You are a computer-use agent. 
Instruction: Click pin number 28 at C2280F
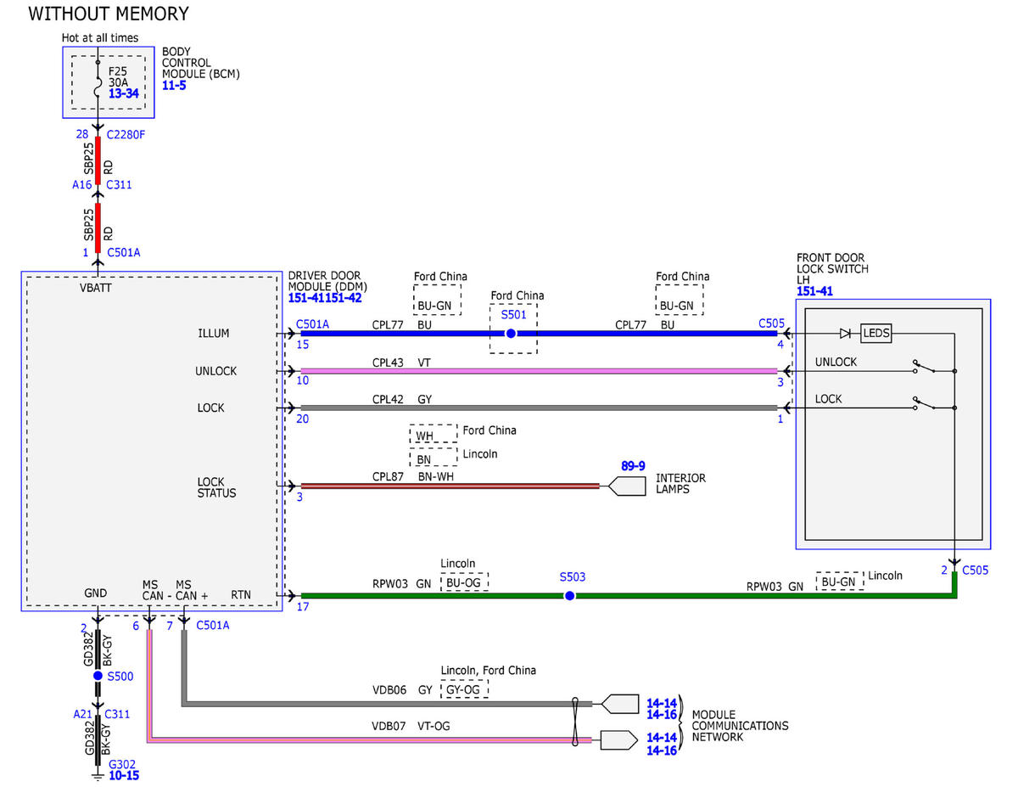point(82,134)
